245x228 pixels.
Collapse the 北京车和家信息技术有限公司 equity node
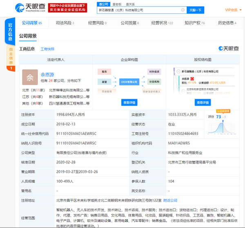(183, 91)
